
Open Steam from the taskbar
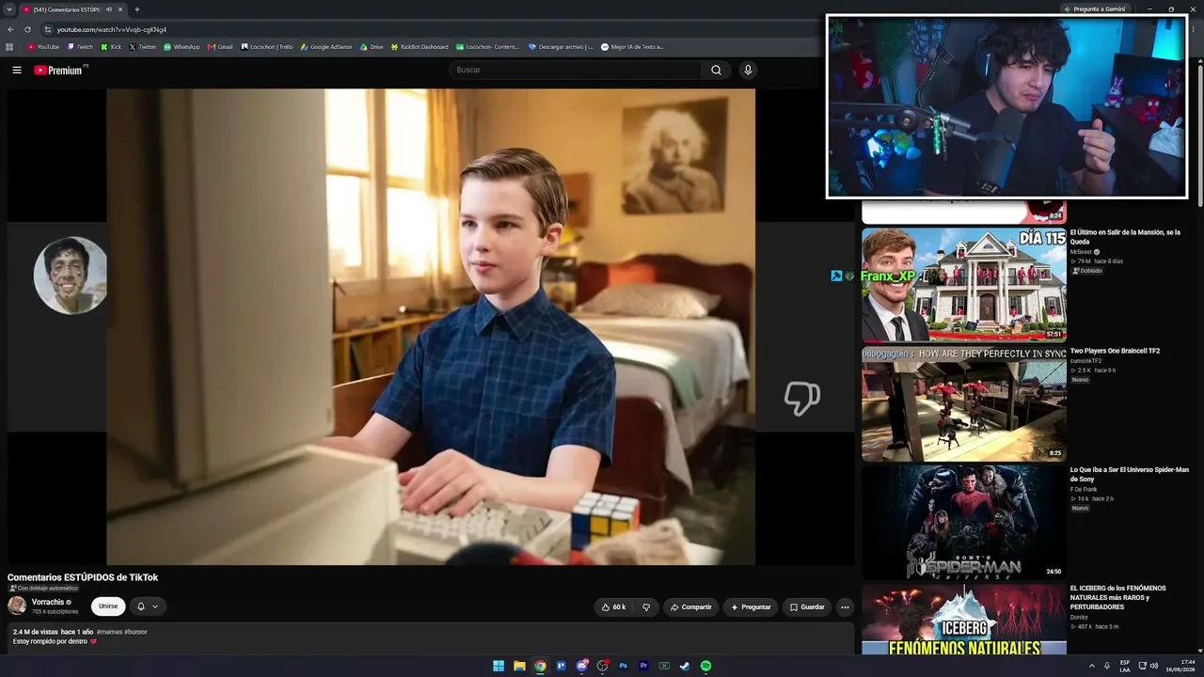tap(685, 666)
